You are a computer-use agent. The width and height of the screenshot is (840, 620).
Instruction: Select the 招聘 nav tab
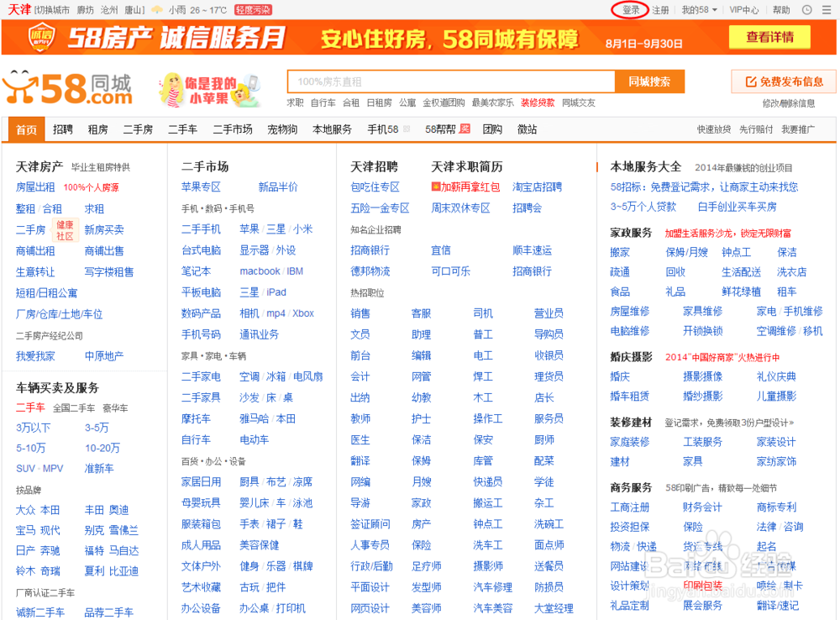(63, 129)
